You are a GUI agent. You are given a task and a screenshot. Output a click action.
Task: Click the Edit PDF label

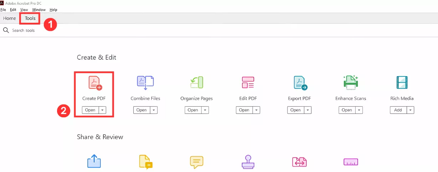tap(248, 98)
